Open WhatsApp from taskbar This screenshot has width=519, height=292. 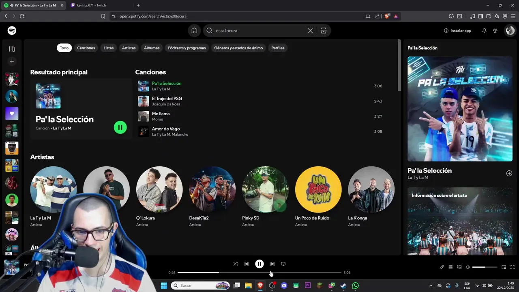(355, 286)
